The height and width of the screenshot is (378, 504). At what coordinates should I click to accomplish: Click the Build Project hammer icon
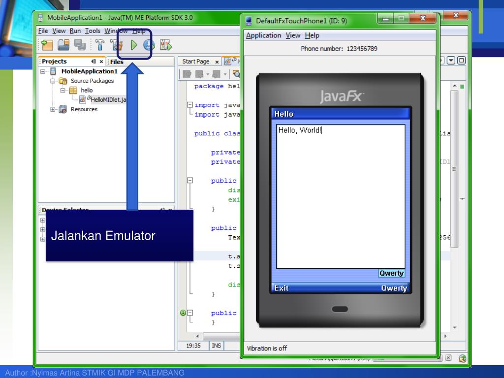click(x=99, y=45)
